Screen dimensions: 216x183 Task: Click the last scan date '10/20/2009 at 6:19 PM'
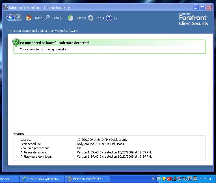[93, 140]
